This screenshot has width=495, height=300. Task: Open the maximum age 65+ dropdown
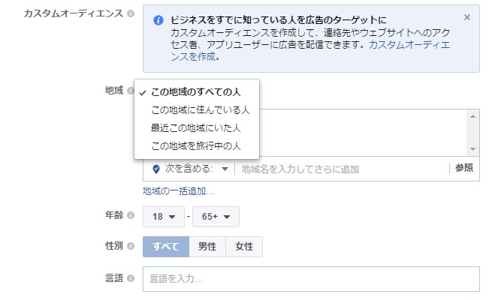216,217
